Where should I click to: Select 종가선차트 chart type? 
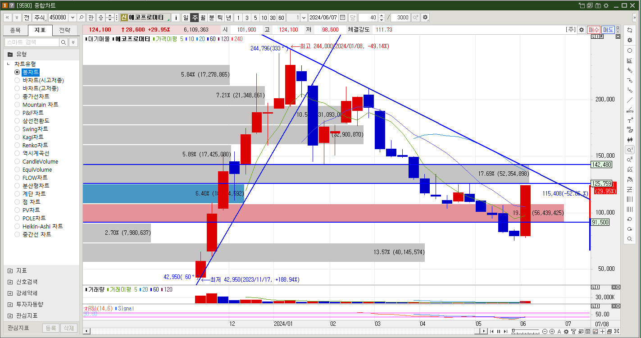point(32,96)
